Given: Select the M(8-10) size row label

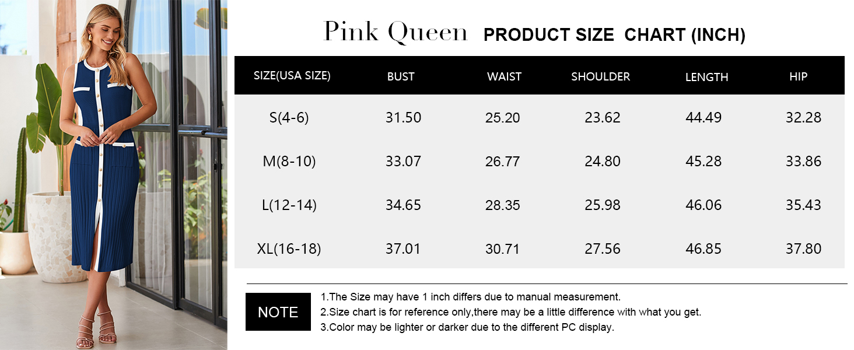Looking at the screenshot, I should [x=289, y=161].
